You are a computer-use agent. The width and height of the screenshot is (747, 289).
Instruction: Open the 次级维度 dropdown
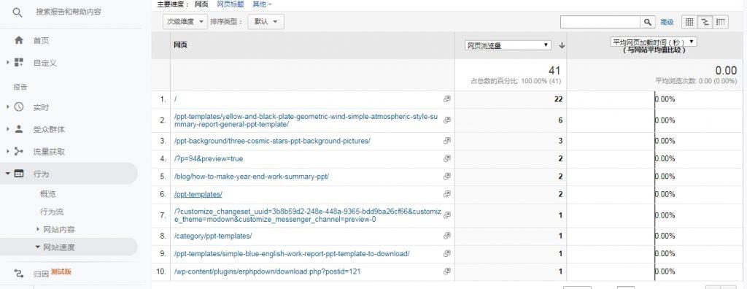pos(185,21)
